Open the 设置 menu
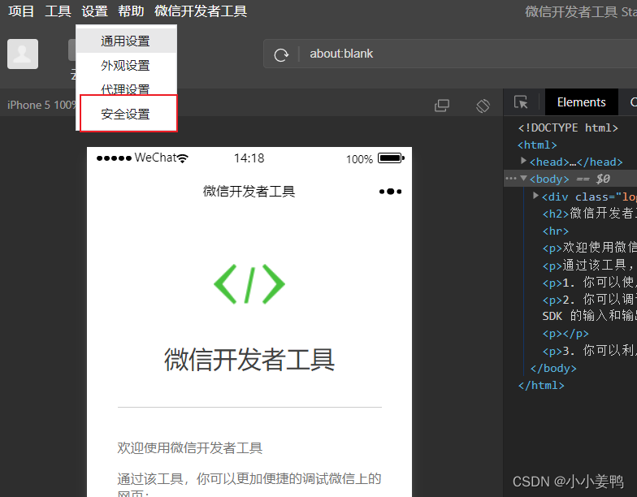 (94, 11)
